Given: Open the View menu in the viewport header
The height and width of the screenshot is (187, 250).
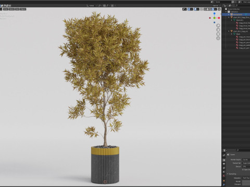Looking at the screenshot, I should coord(6,9).
